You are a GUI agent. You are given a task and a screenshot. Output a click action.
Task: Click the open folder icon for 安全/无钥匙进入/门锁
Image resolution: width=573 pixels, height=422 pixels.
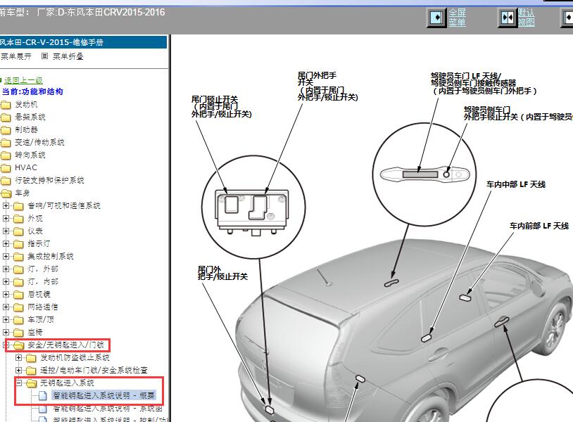18,345
